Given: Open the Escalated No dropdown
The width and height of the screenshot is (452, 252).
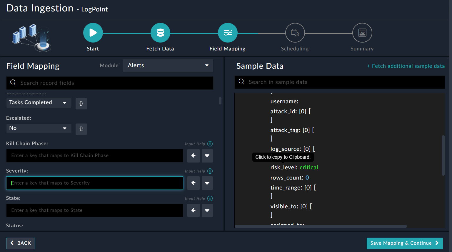Looking at the screenshot, I should (x=39, y=128).
